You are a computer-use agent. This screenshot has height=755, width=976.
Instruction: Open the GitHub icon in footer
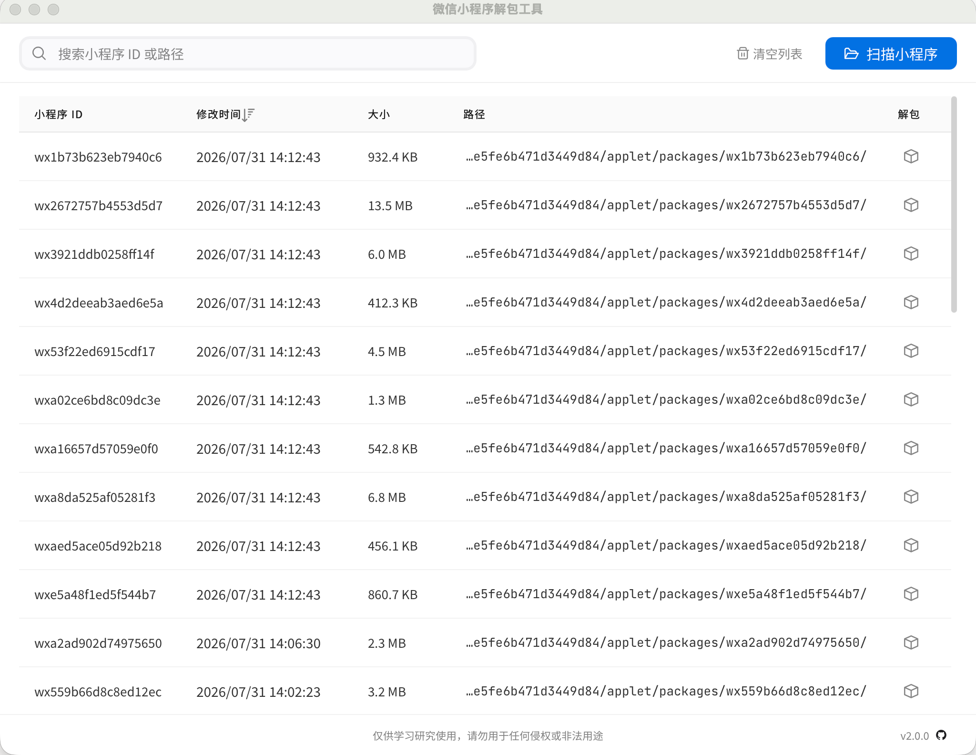point(941,735)
